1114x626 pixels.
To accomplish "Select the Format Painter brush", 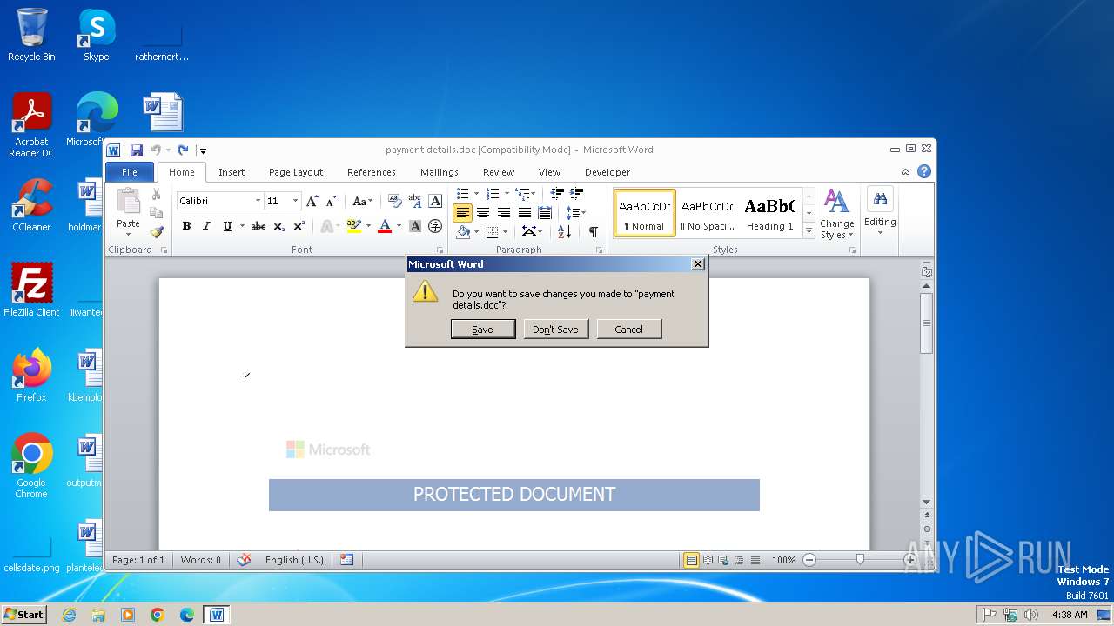I will 157,231.
